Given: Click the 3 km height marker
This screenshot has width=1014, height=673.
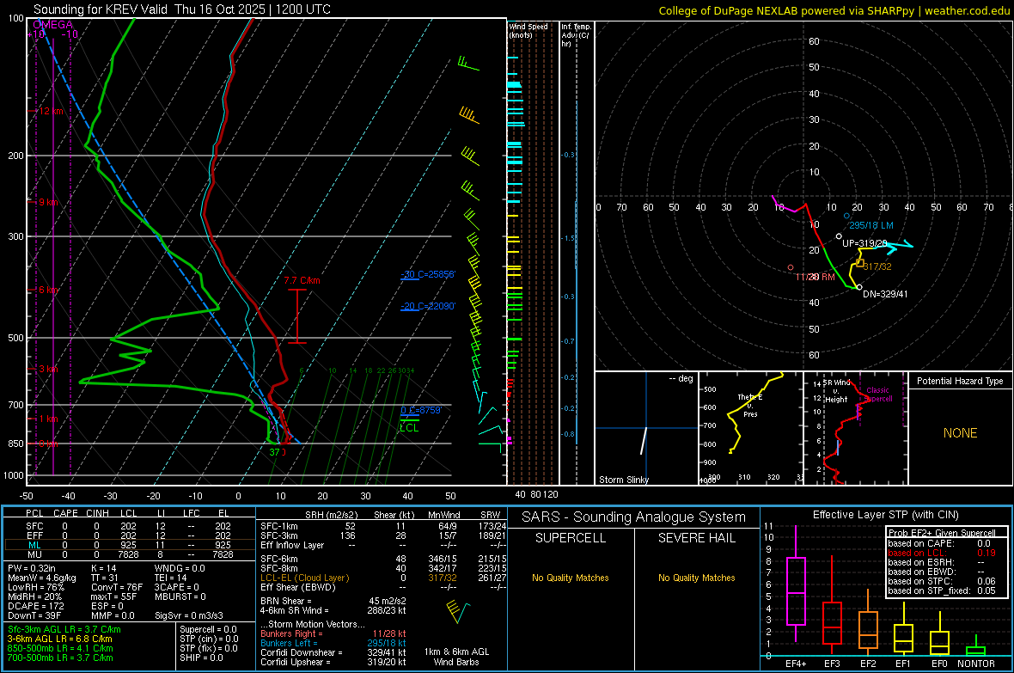Looking at the screenshot, I should (x=48, y=369).
